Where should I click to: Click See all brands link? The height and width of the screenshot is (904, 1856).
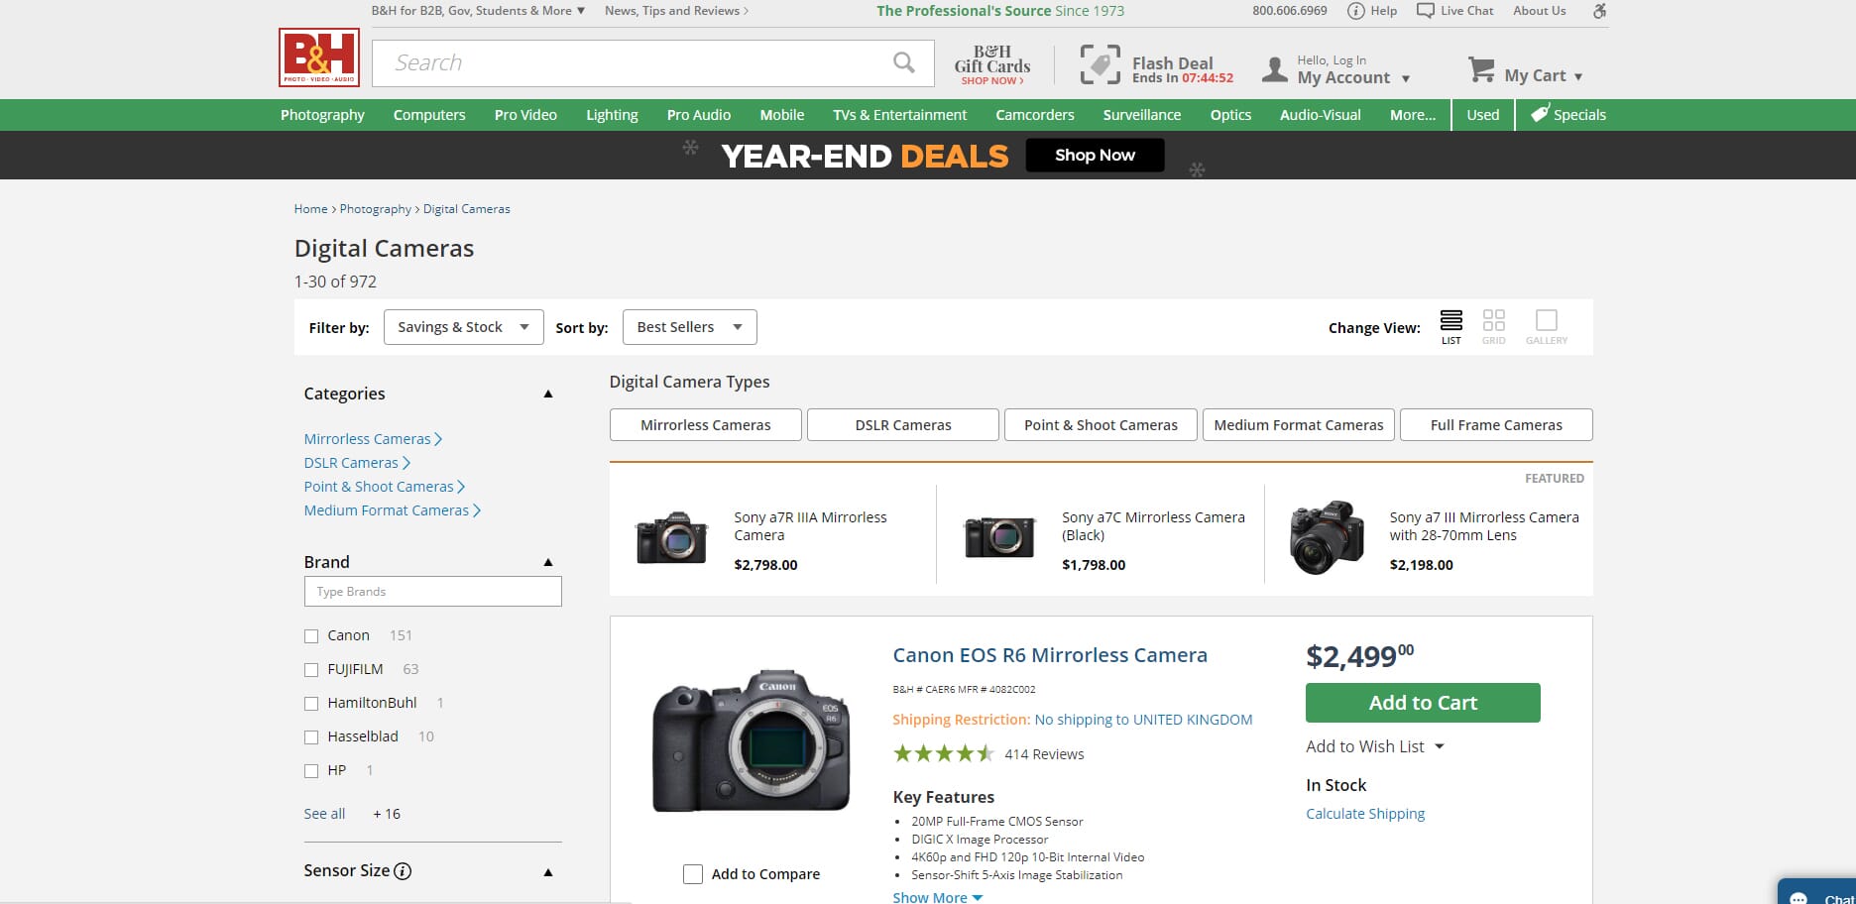[x=324, y=814]
